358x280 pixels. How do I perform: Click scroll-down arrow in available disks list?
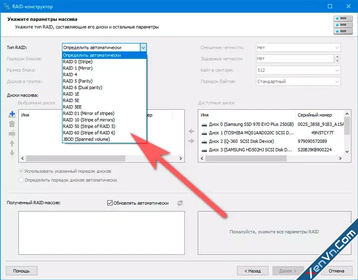coord(347,151)
